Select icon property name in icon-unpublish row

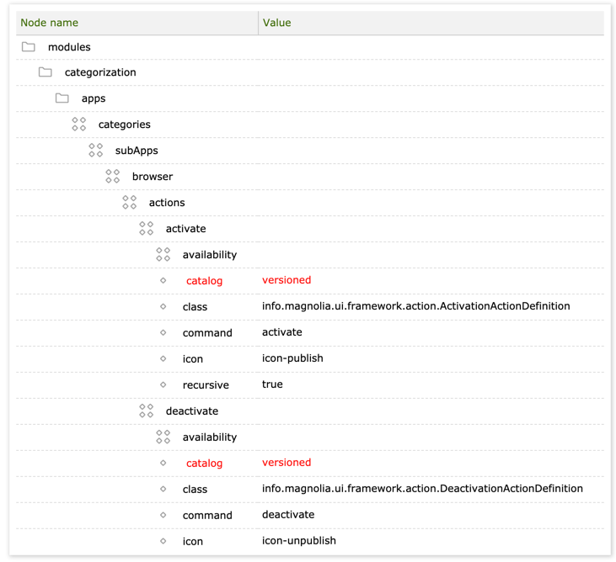192,542
